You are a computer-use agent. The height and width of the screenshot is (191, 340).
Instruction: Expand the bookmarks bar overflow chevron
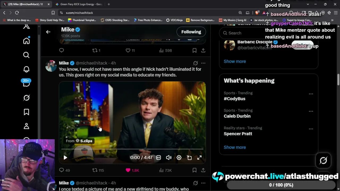[332, 20]
